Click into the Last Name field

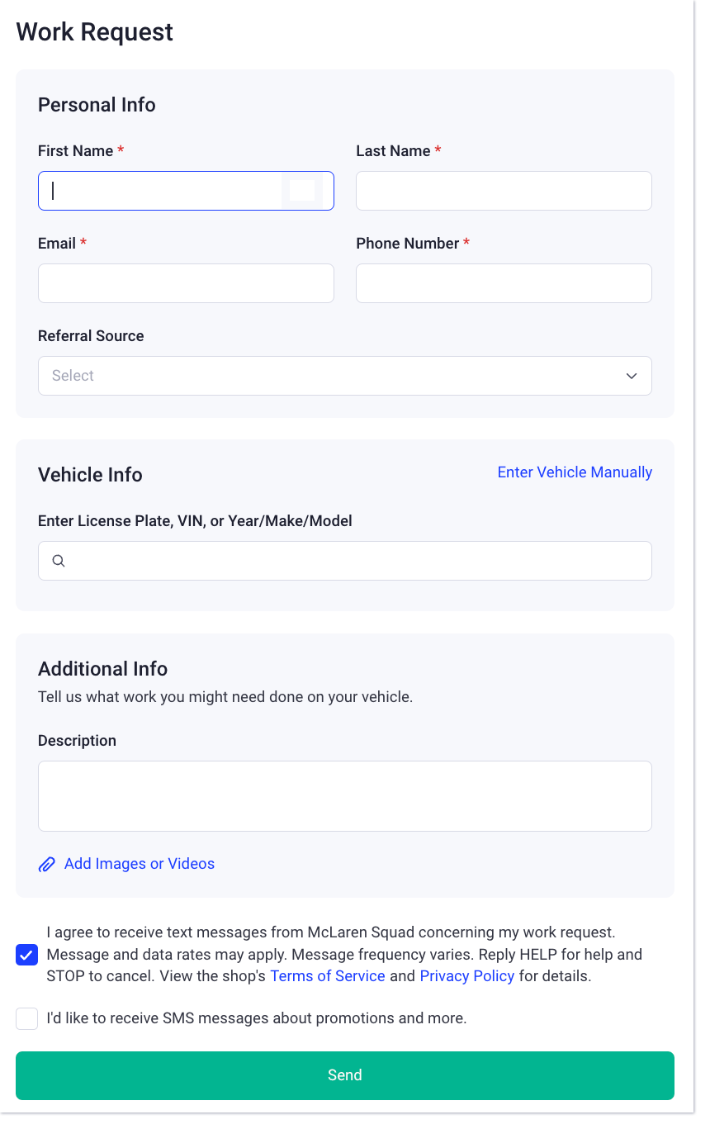504,191
